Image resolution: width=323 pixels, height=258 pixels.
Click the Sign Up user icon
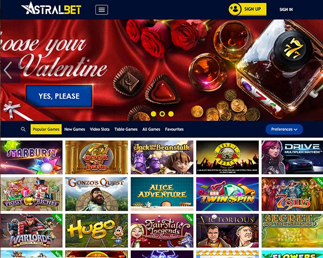[x=235, y=9]
